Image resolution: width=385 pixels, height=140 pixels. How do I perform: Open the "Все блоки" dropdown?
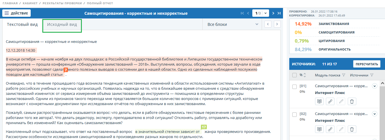coord(233,24)
